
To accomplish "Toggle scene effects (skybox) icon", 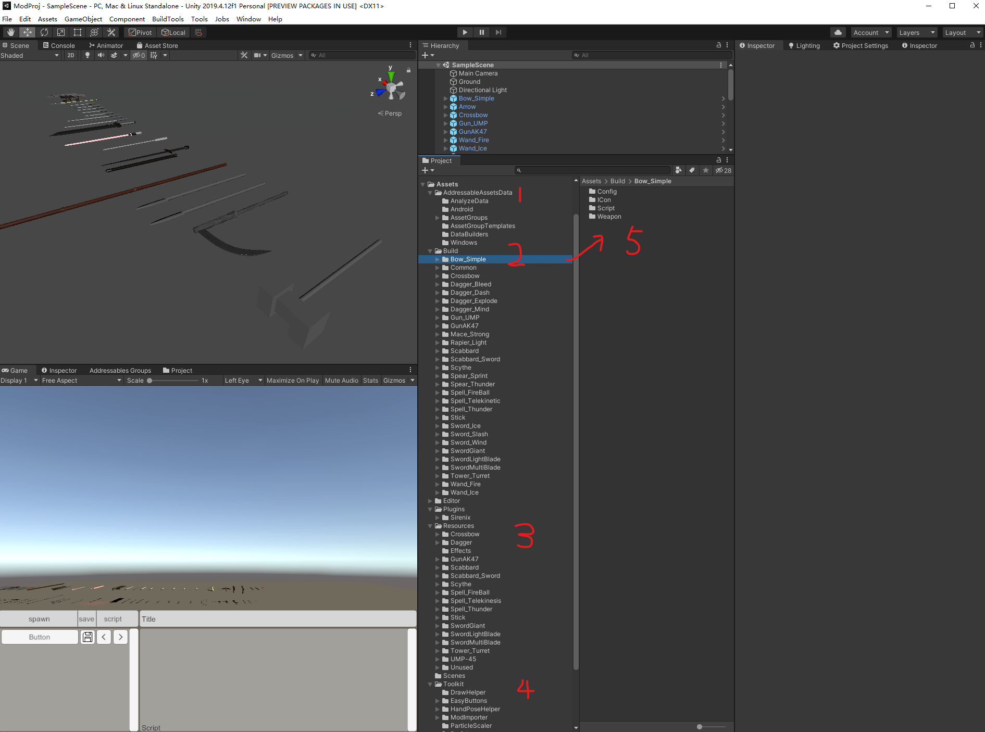I will [114, 55].
